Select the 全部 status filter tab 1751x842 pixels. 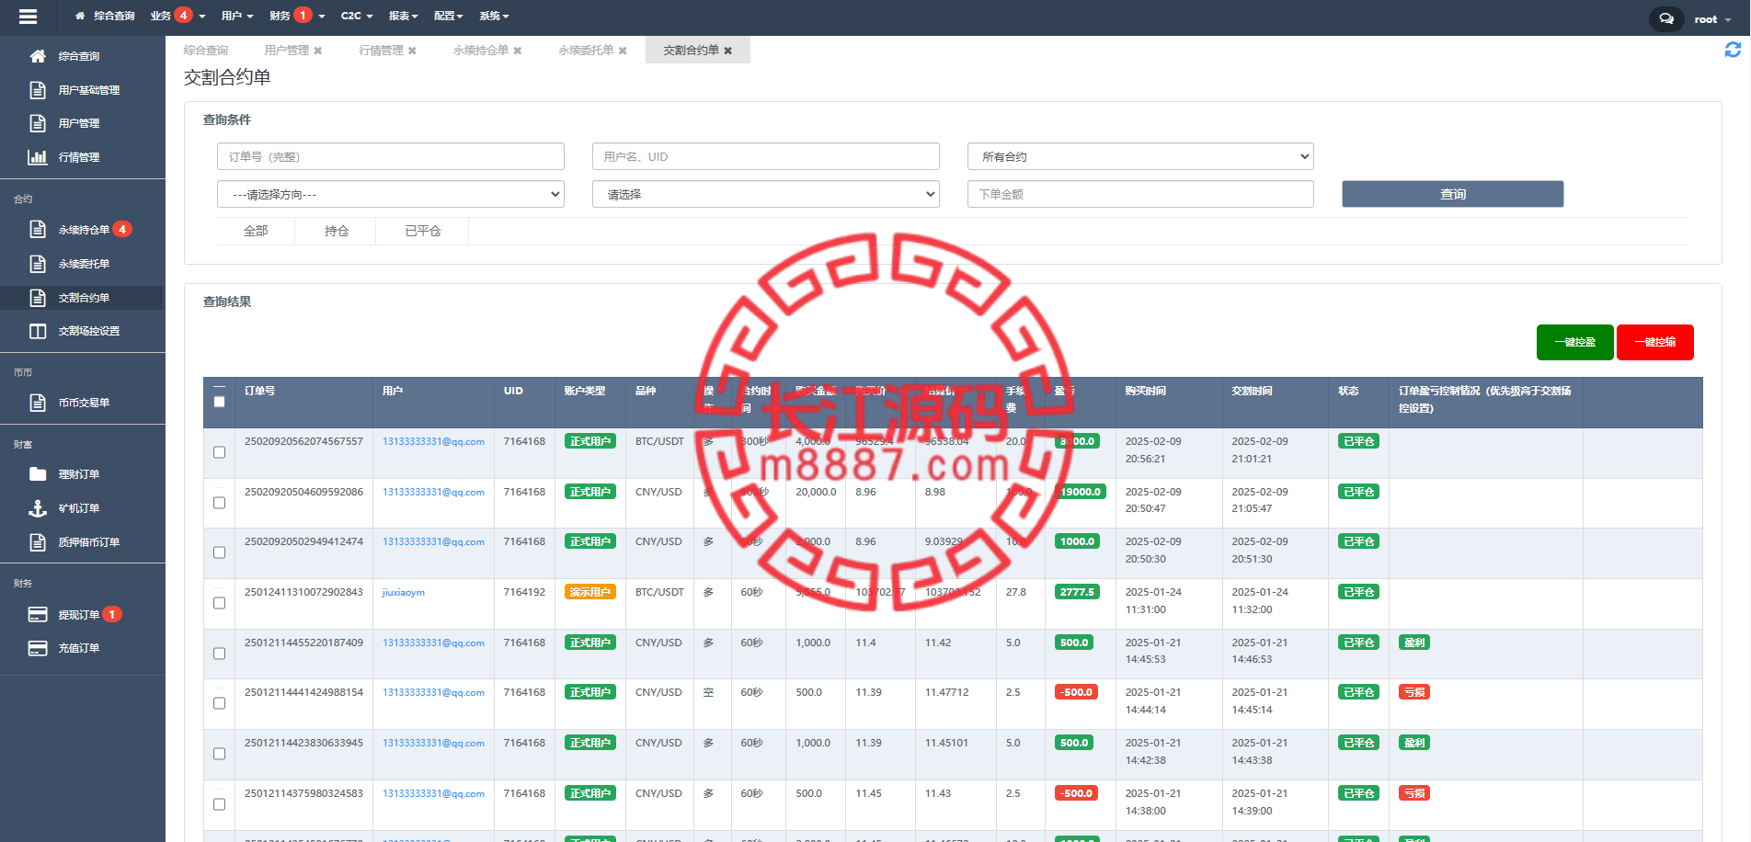(256, 231)
